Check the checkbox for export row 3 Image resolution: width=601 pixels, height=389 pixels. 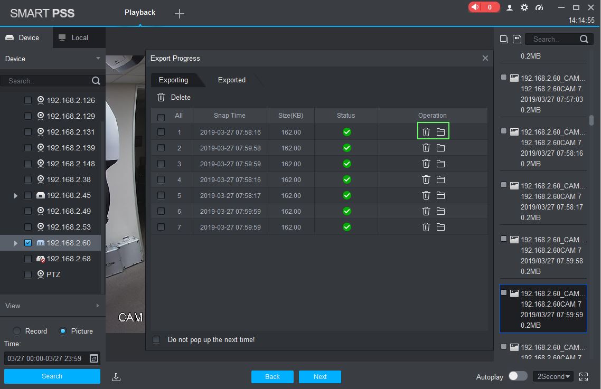tap(161, 164)
